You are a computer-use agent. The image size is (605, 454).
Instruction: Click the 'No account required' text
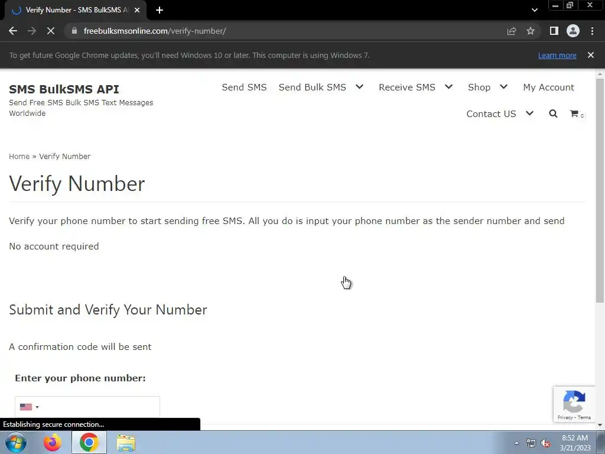point(54,247)
